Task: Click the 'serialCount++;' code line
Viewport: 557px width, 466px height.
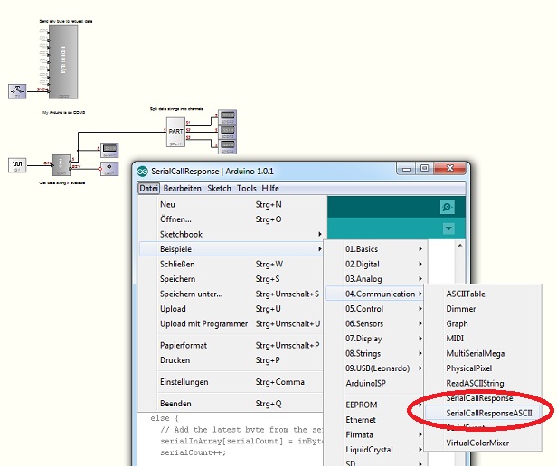Action: point(193,452)
